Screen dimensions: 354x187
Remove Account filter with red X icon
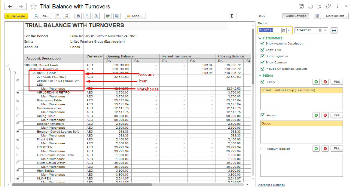(325, 115)
